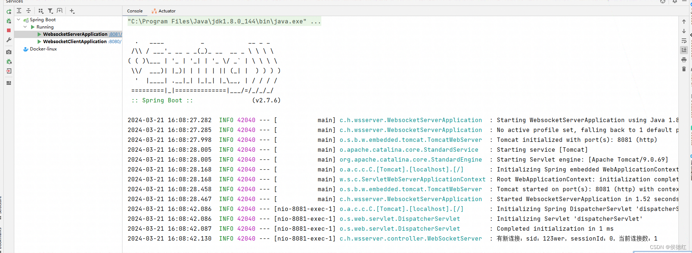692x253 pixels.
Task: Open the Filter services dropdown
Action: (50, 11)
